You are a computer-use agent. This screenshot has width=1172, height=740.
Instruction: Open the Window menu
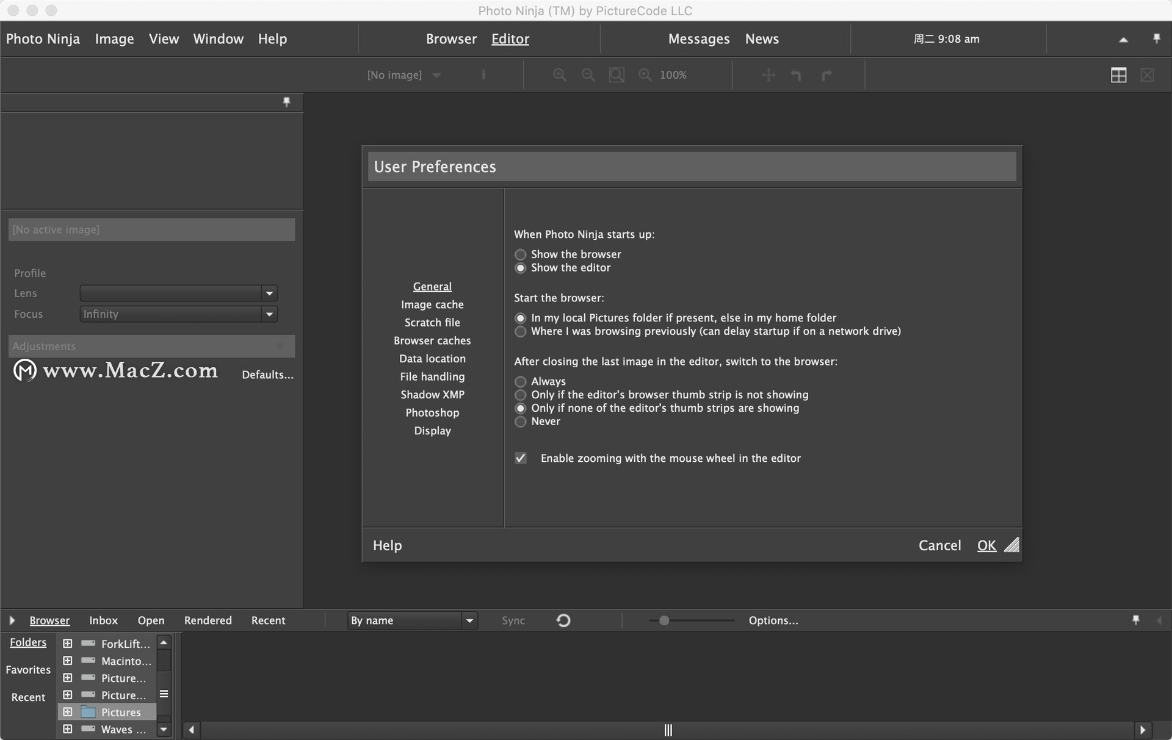[218, 39]
